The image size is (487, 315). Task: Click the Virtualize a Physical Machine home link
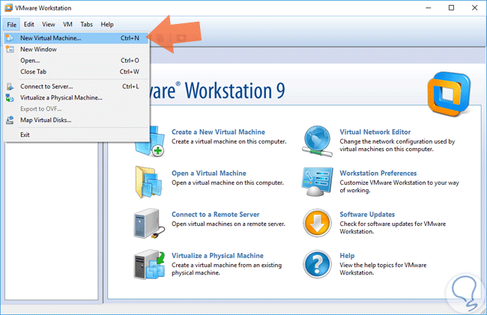click(x=217, y=256)
